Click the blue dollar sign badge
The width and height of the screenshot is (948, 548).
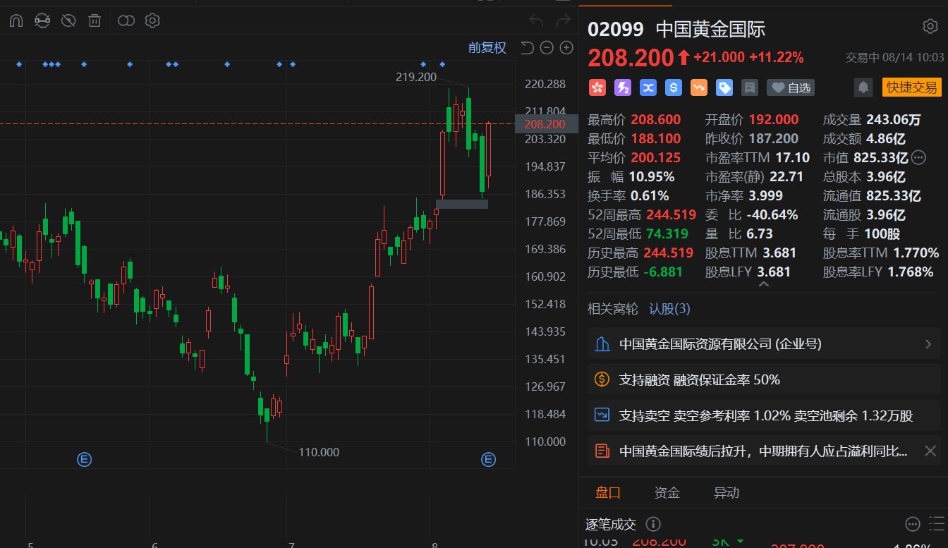click(x=674, y=87)
